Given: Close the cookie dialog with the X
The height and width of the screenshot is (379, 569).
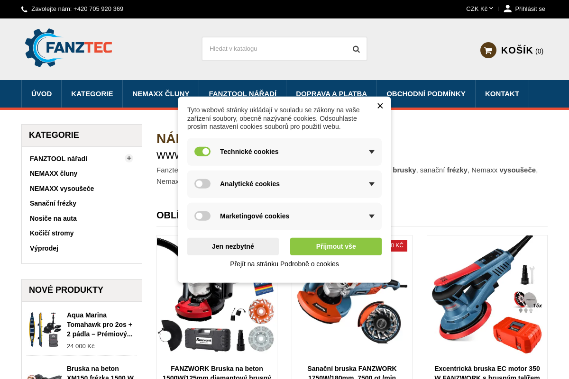Looking at the screenshot, I should pos(380,106).
